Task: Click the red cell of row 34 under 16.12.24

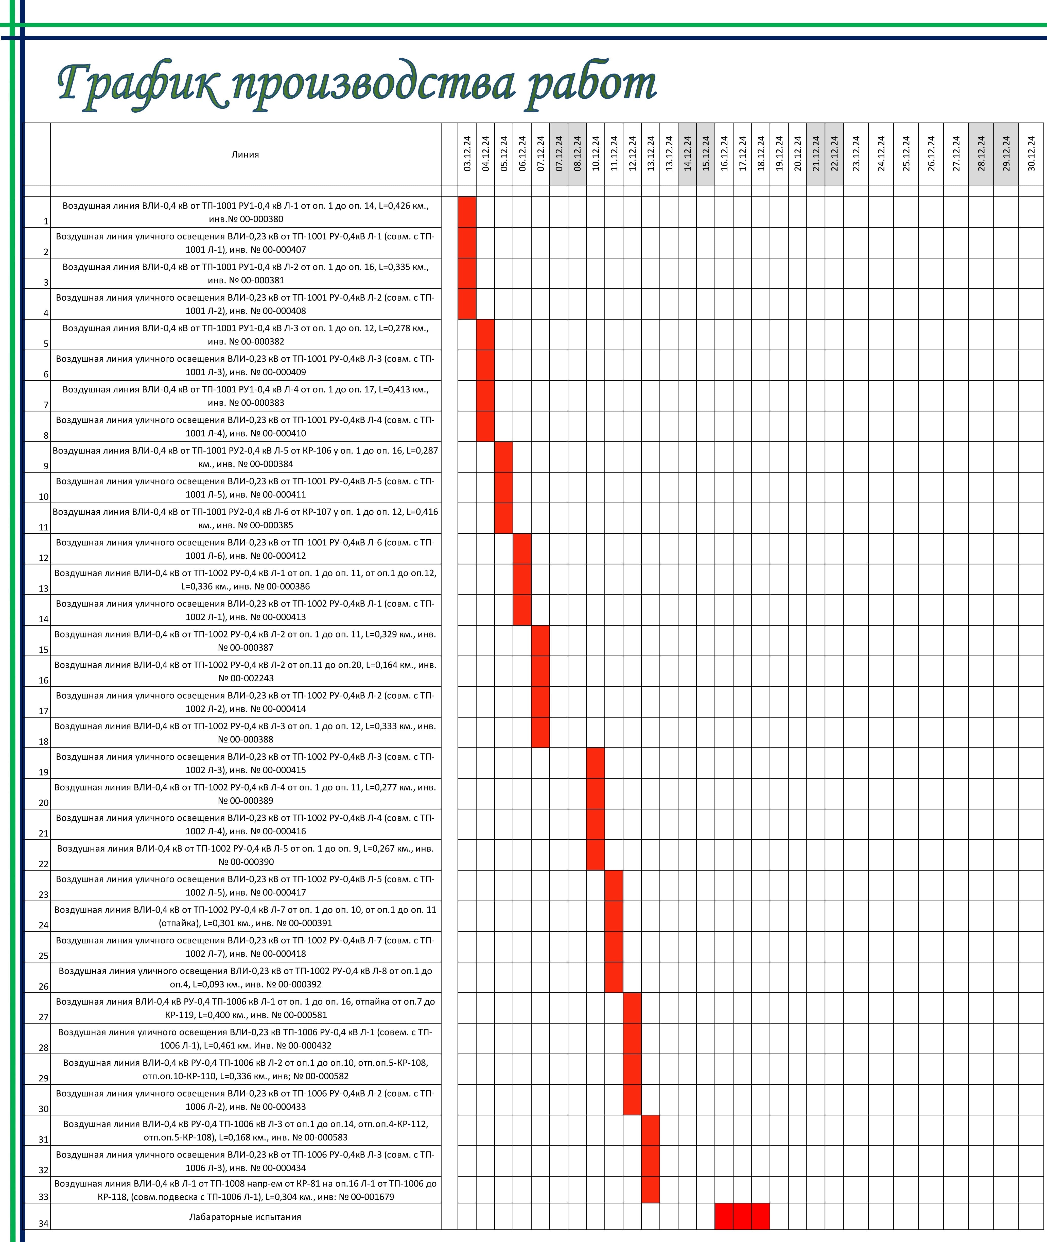Action: [x=725, y=1216]
